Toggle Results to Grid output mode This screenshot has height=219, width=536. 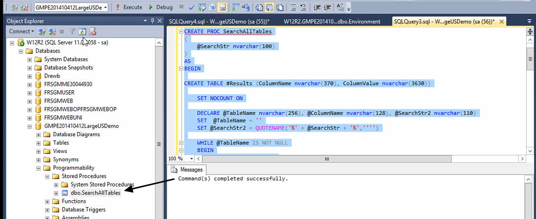coord(270,7)
